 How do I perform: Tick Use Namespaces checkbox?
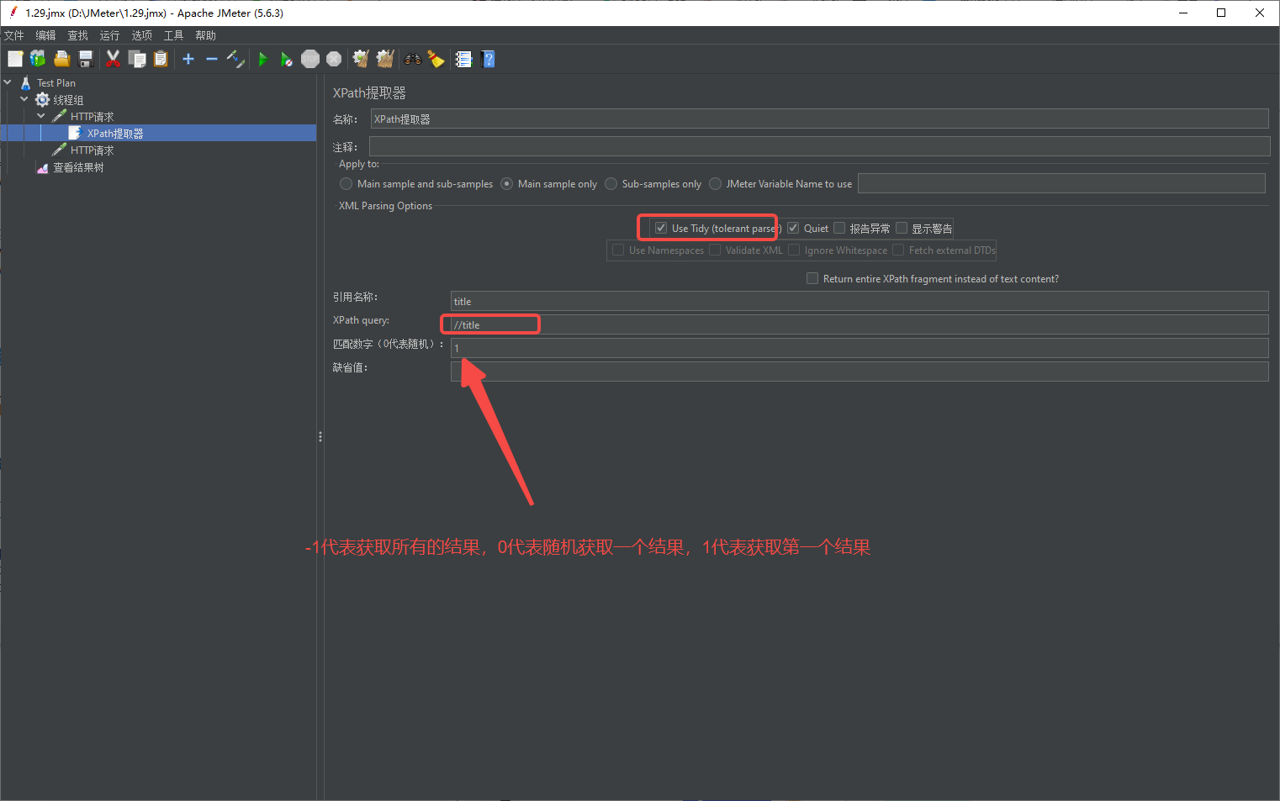(618, 250)
